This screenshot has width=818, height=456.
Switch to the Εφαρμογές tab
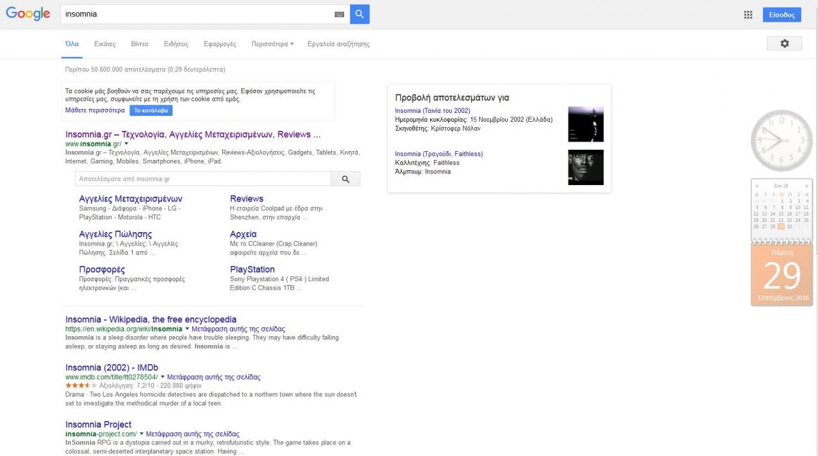tap(220, 44)
